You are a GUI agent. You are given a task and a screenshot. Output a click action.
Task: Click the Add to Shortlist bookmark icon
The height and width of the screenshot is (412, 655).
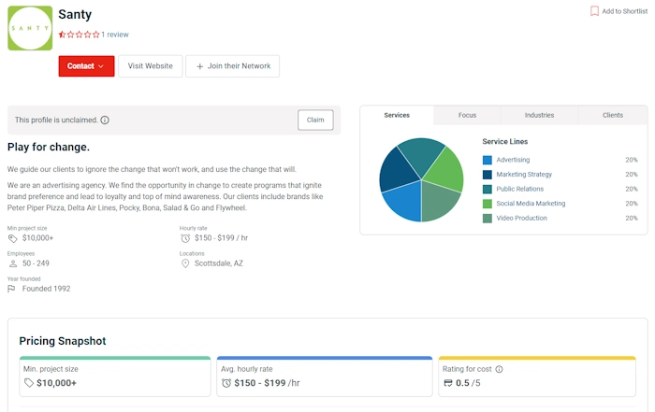[594, 11]
